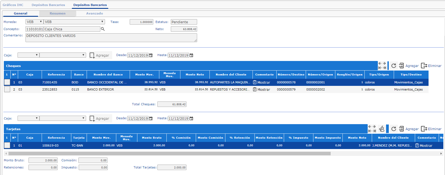Screen dimensions: 445x175
Task: Click Agregar box icon beside Tarjetas Caja
Action: click(92, 118)
